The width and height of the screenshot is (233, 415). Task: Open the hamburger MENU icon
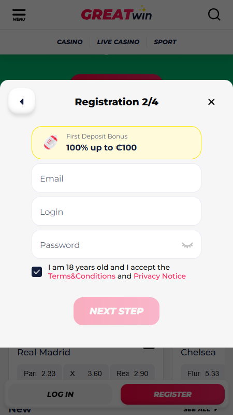[x=19, y=15]
